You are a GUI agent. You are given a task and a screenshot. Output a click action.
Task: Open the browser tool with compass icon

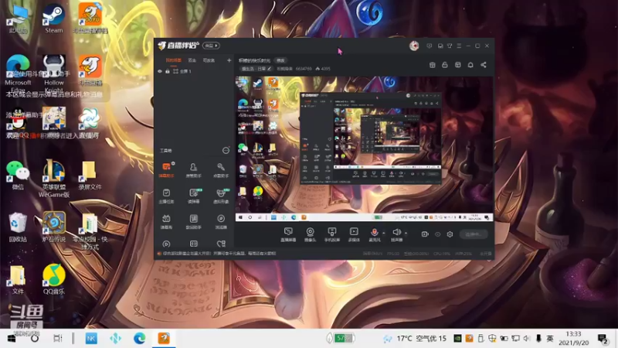[221, 222]
